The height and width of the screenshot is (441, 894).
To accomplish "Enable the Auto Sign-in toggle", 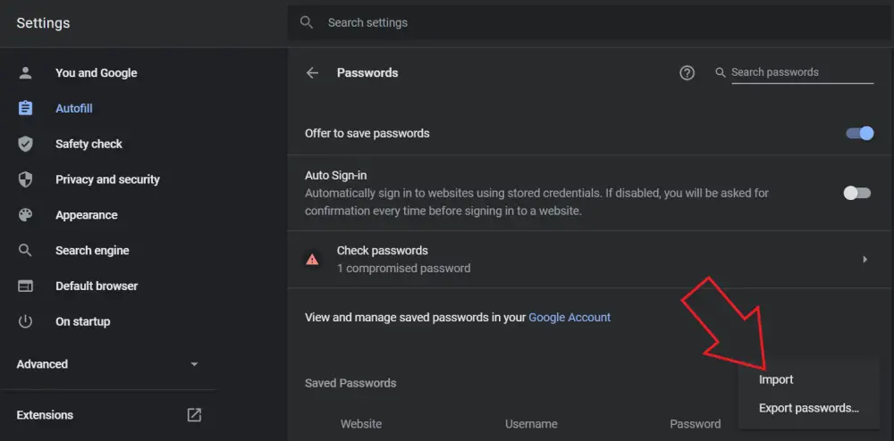I will click(857, 193).
